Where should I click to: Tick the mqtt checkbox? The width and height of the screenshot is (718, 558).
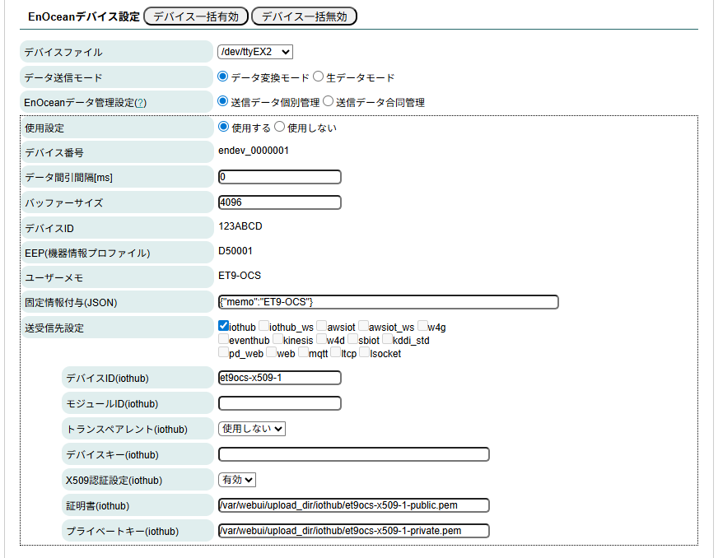point(304,352)
